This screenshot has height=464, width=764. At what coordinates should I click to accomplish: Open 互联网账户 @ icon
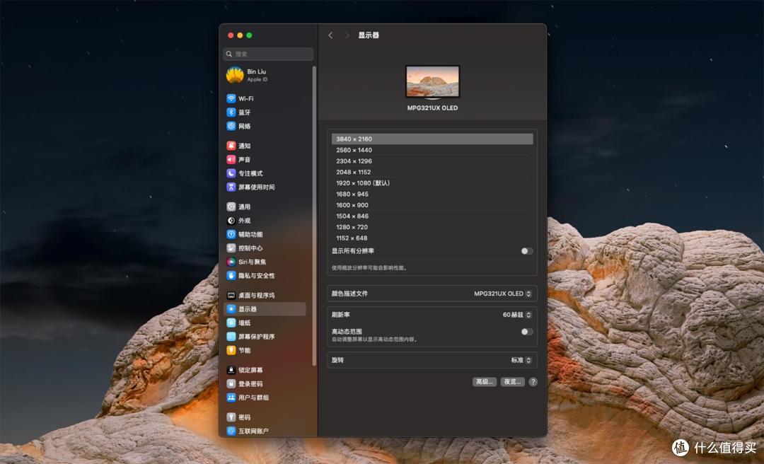coord(231,431)
